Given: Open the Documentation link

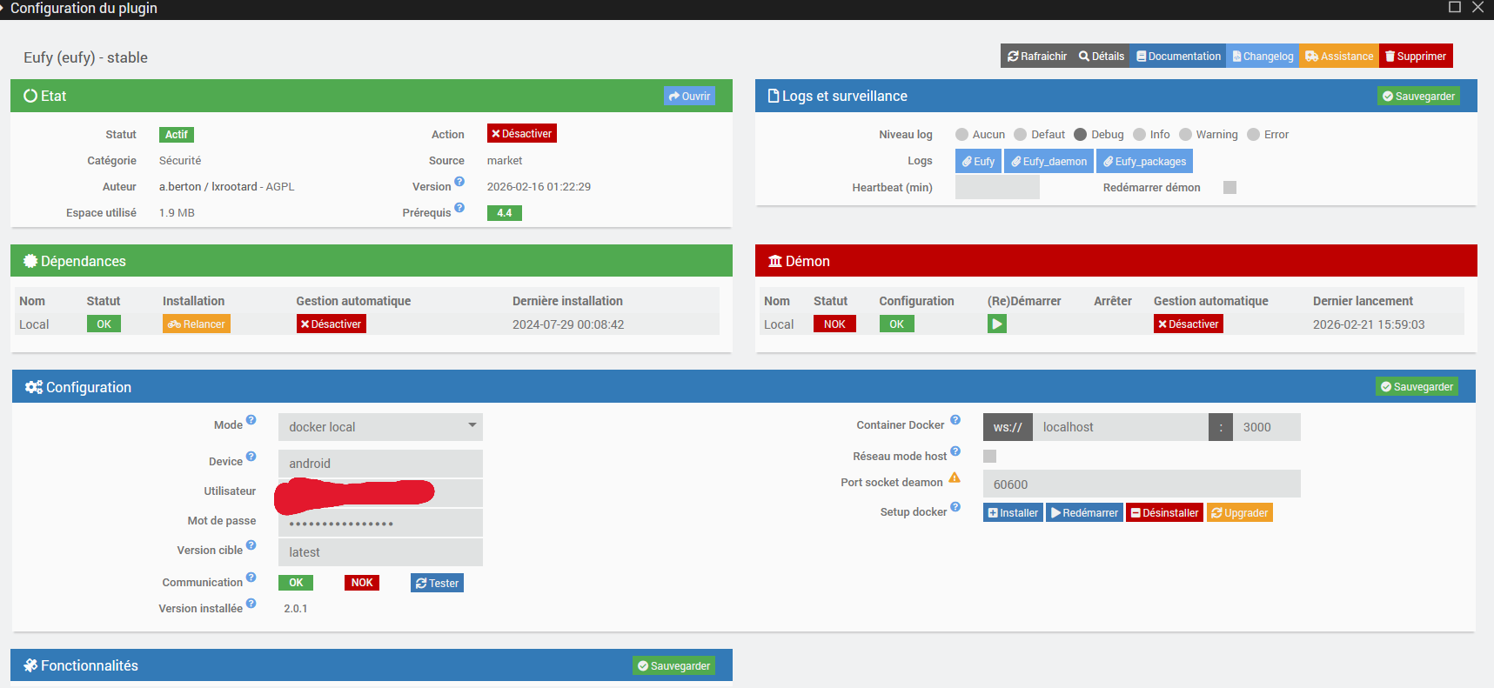Looking at the screenshot, I should click(1178, 57).
